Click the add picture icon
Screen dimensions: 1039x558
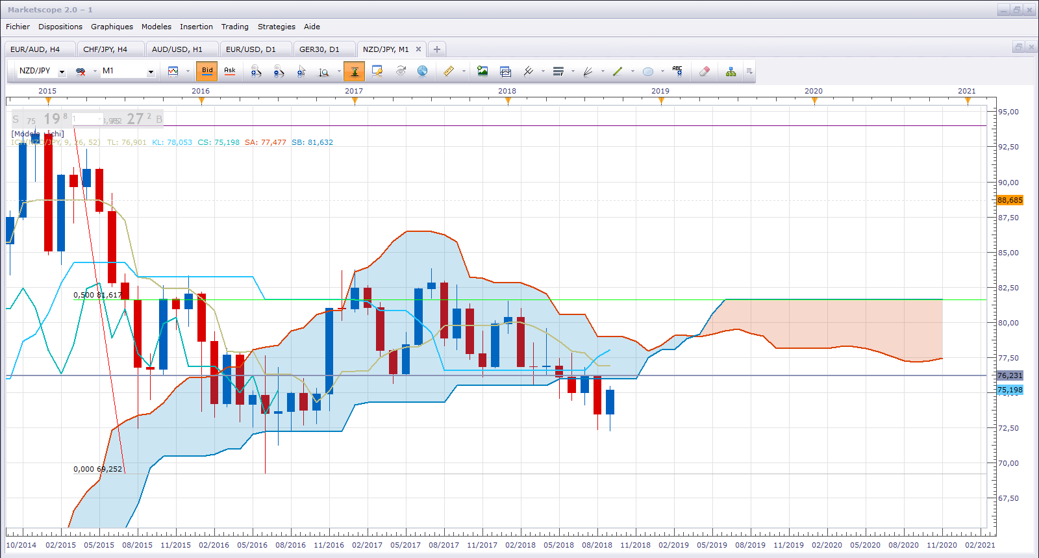[x=482, y=71]
